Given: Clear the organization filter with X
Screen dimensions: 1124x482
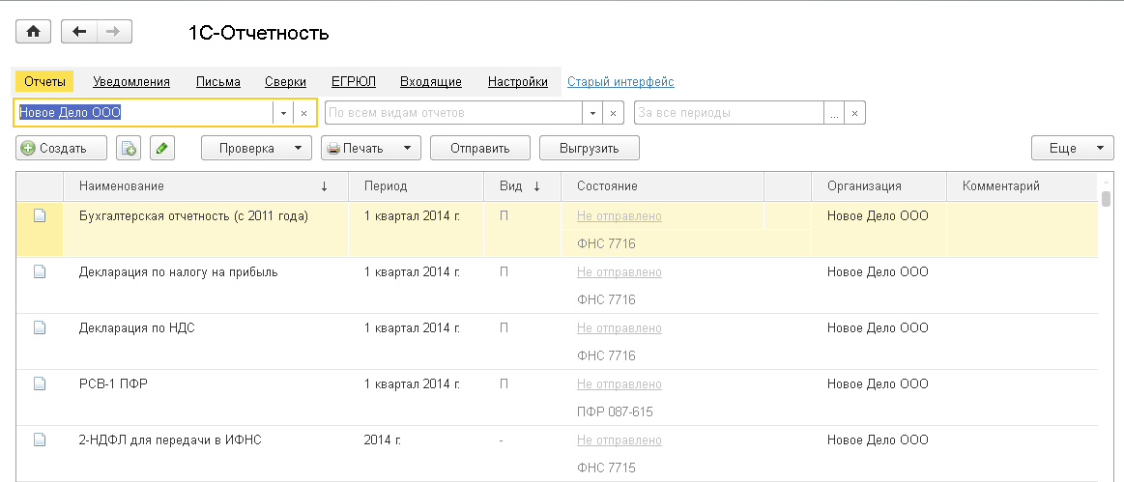Looking at the screenshot, I should click(303, 113).
